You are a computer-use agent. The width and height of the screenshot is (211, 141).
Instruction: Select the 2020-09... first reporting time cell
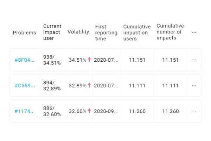pyautogui.click(x=106, y=111)
